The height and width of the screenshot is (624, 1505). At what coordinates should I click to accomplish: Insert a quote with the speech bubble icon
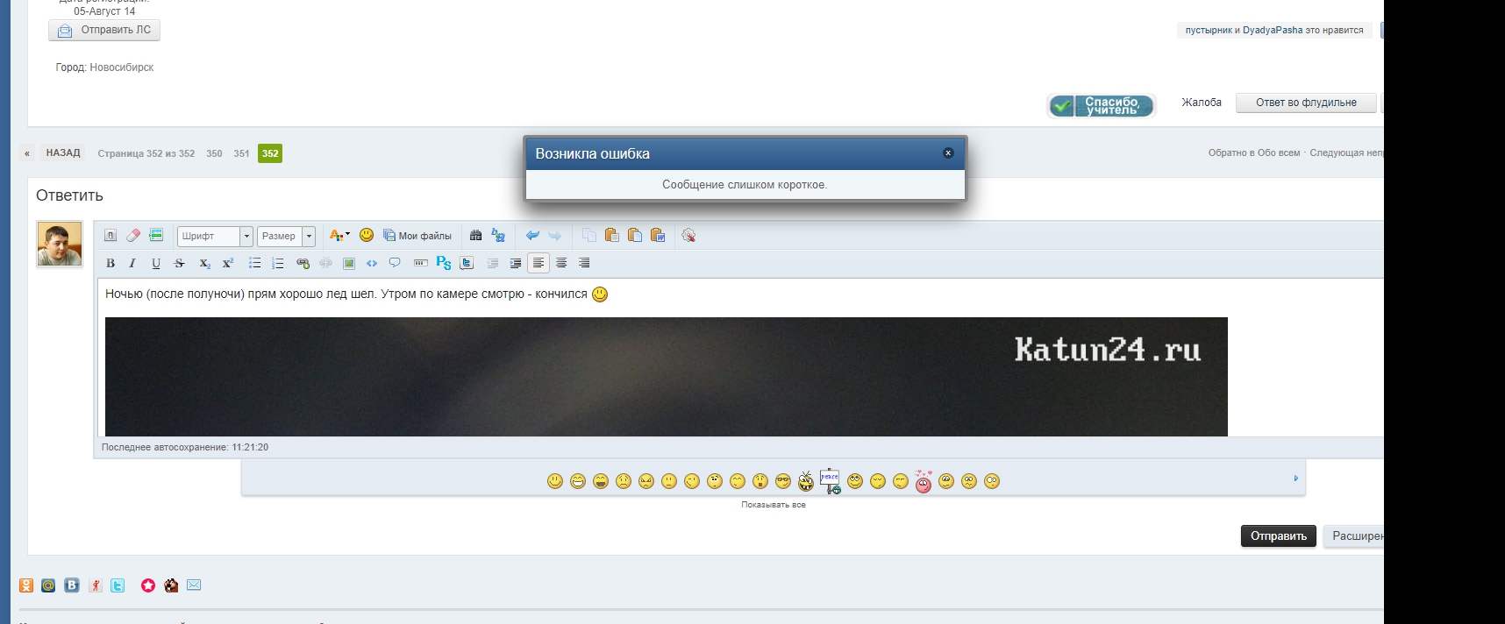click(395, 263)
